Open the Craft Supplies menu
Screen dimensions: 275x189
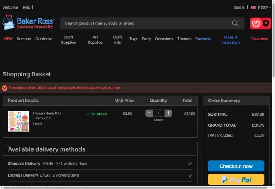tap(69, 40)
